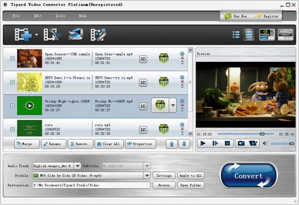
Task: Open the Edit menu
Action: tap(38, 16)
